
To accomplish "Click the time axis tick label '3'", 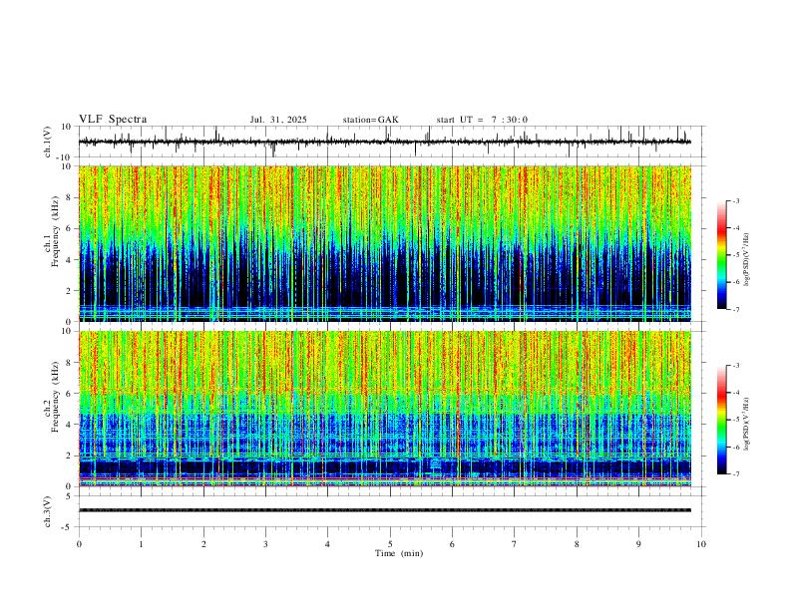I will [x=265, y=544].
